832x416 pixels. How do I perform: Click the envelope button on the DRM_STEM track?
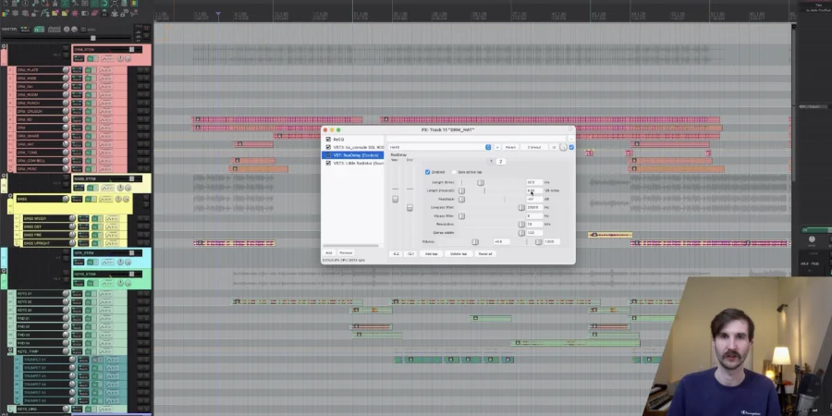click(108, 58)
